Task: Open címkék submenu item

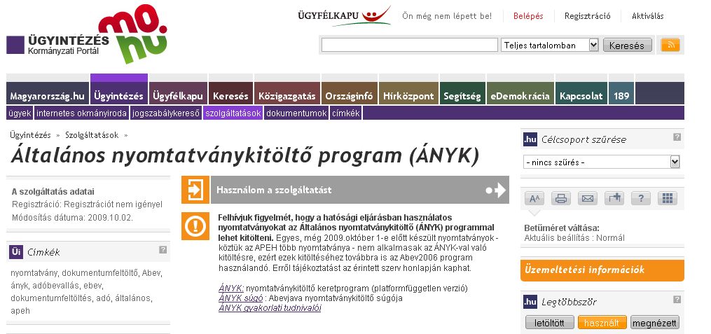Action: point(346,113)
